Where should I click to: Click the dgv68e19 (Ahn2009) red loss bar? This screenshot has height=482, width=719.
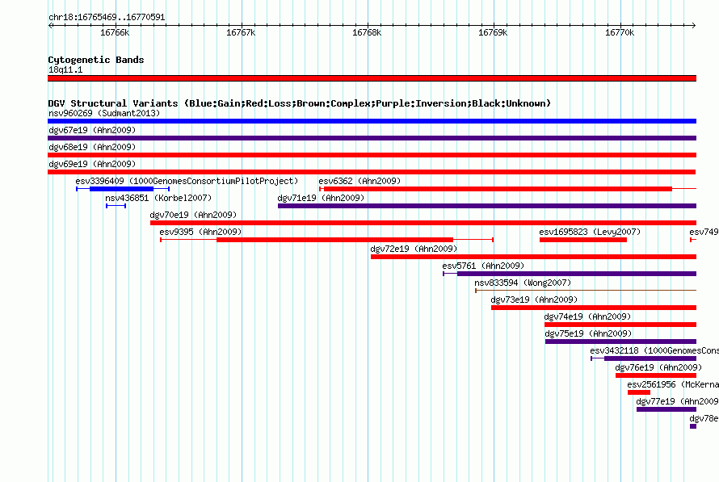(x=372, y=155)
